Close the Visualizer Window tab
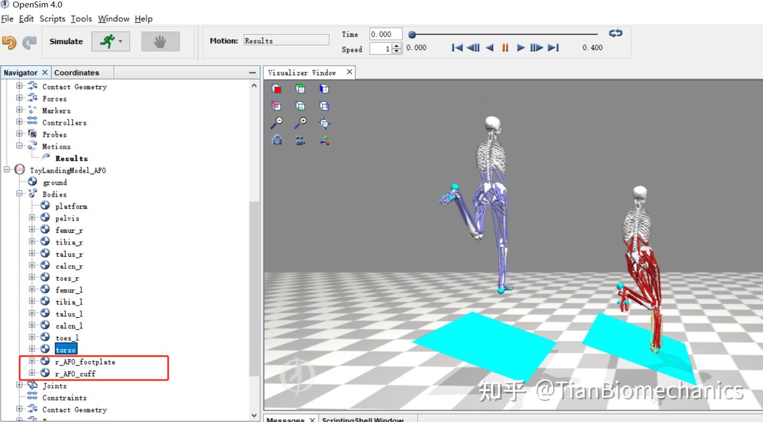The width and height of the screenshot is (763, 422). (350, 72)
